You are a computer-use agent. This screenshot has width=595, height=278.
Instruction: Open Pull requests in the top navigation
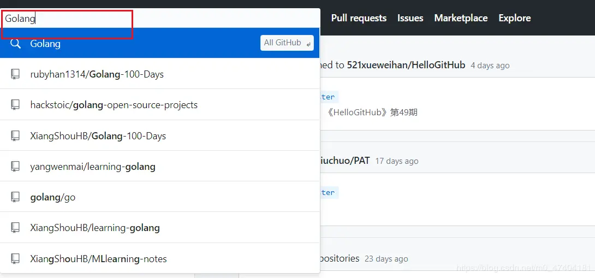coord(359,18)
